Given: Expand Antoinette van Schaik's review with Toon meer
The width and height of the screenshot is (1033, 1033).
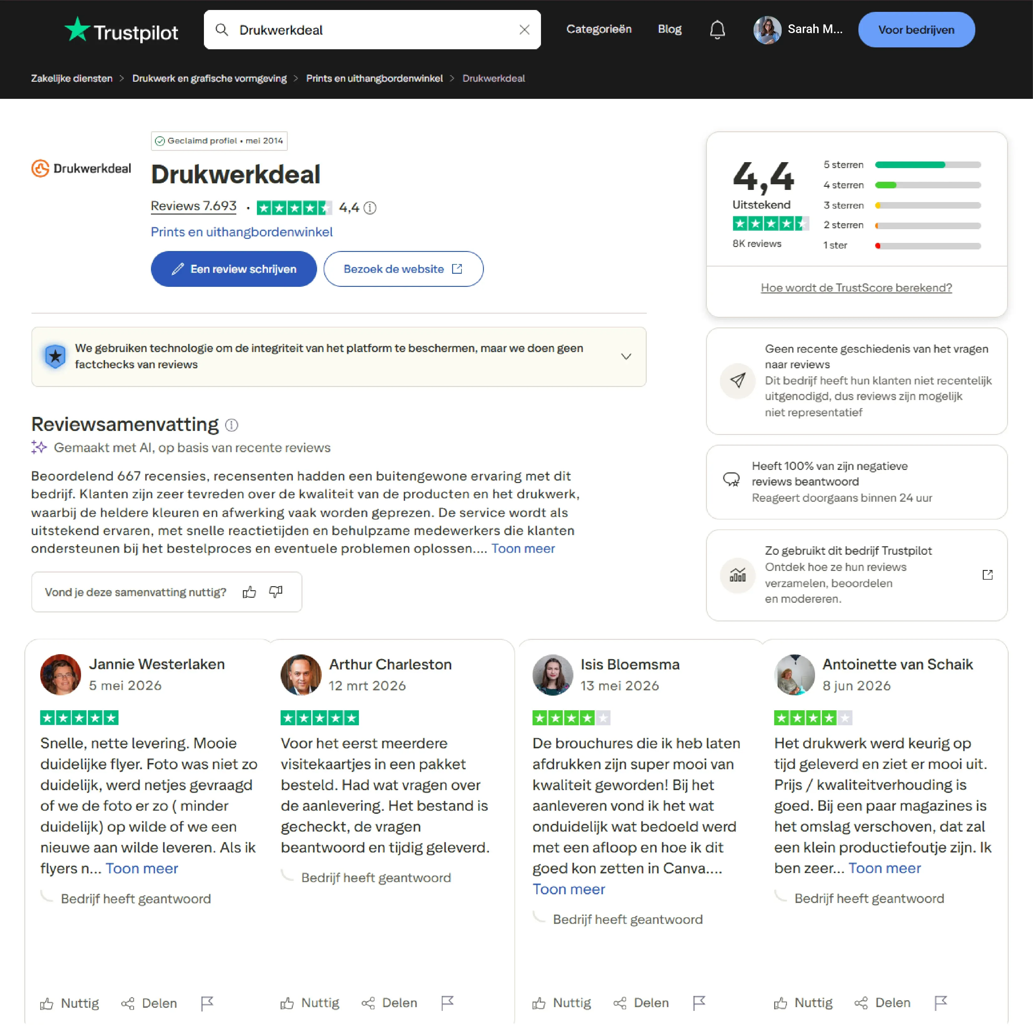Looking at the screenshot, I should (x=884, y=868).
